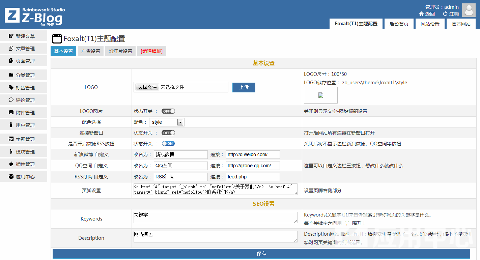This screenshot has width=480, height=260.
Task: Open 用户管理 in the sidebar
Action: [x=24, y=125]
